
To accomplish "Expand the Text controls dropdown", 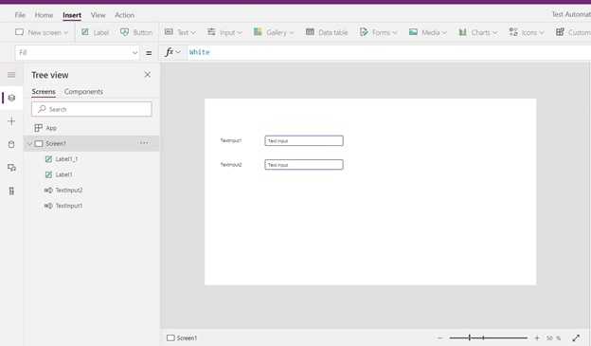I will point(180,32).
